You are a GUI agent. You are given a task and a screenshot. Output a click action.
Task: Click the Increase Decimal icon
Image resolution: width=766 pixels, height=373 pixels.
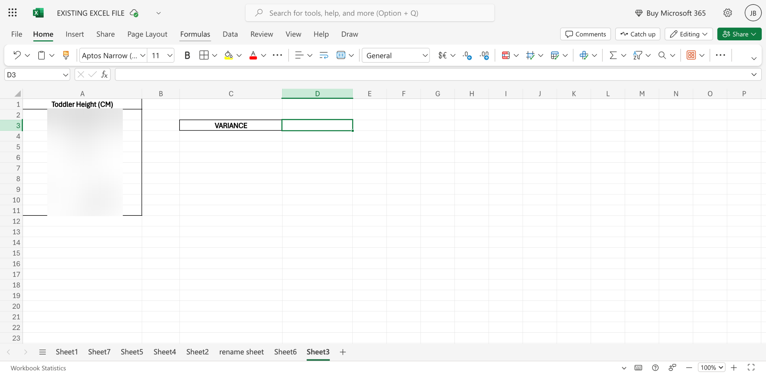tap(467, 55)
